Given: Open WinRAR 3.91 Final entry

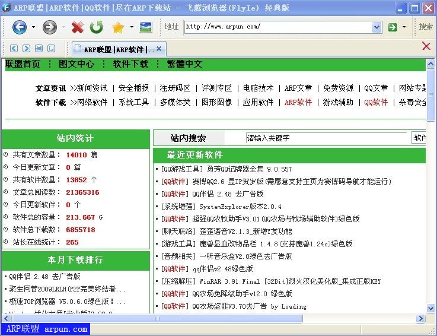Looking at the screenshot, I should [290, 281].
